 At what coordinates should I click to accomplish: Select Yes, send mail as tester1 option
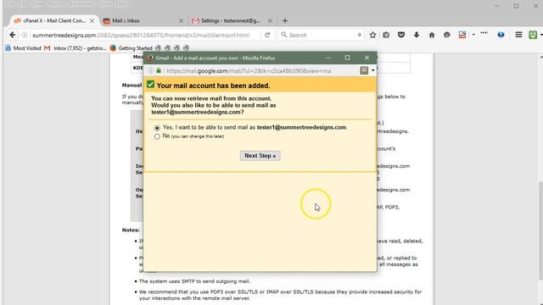(157, 128)
